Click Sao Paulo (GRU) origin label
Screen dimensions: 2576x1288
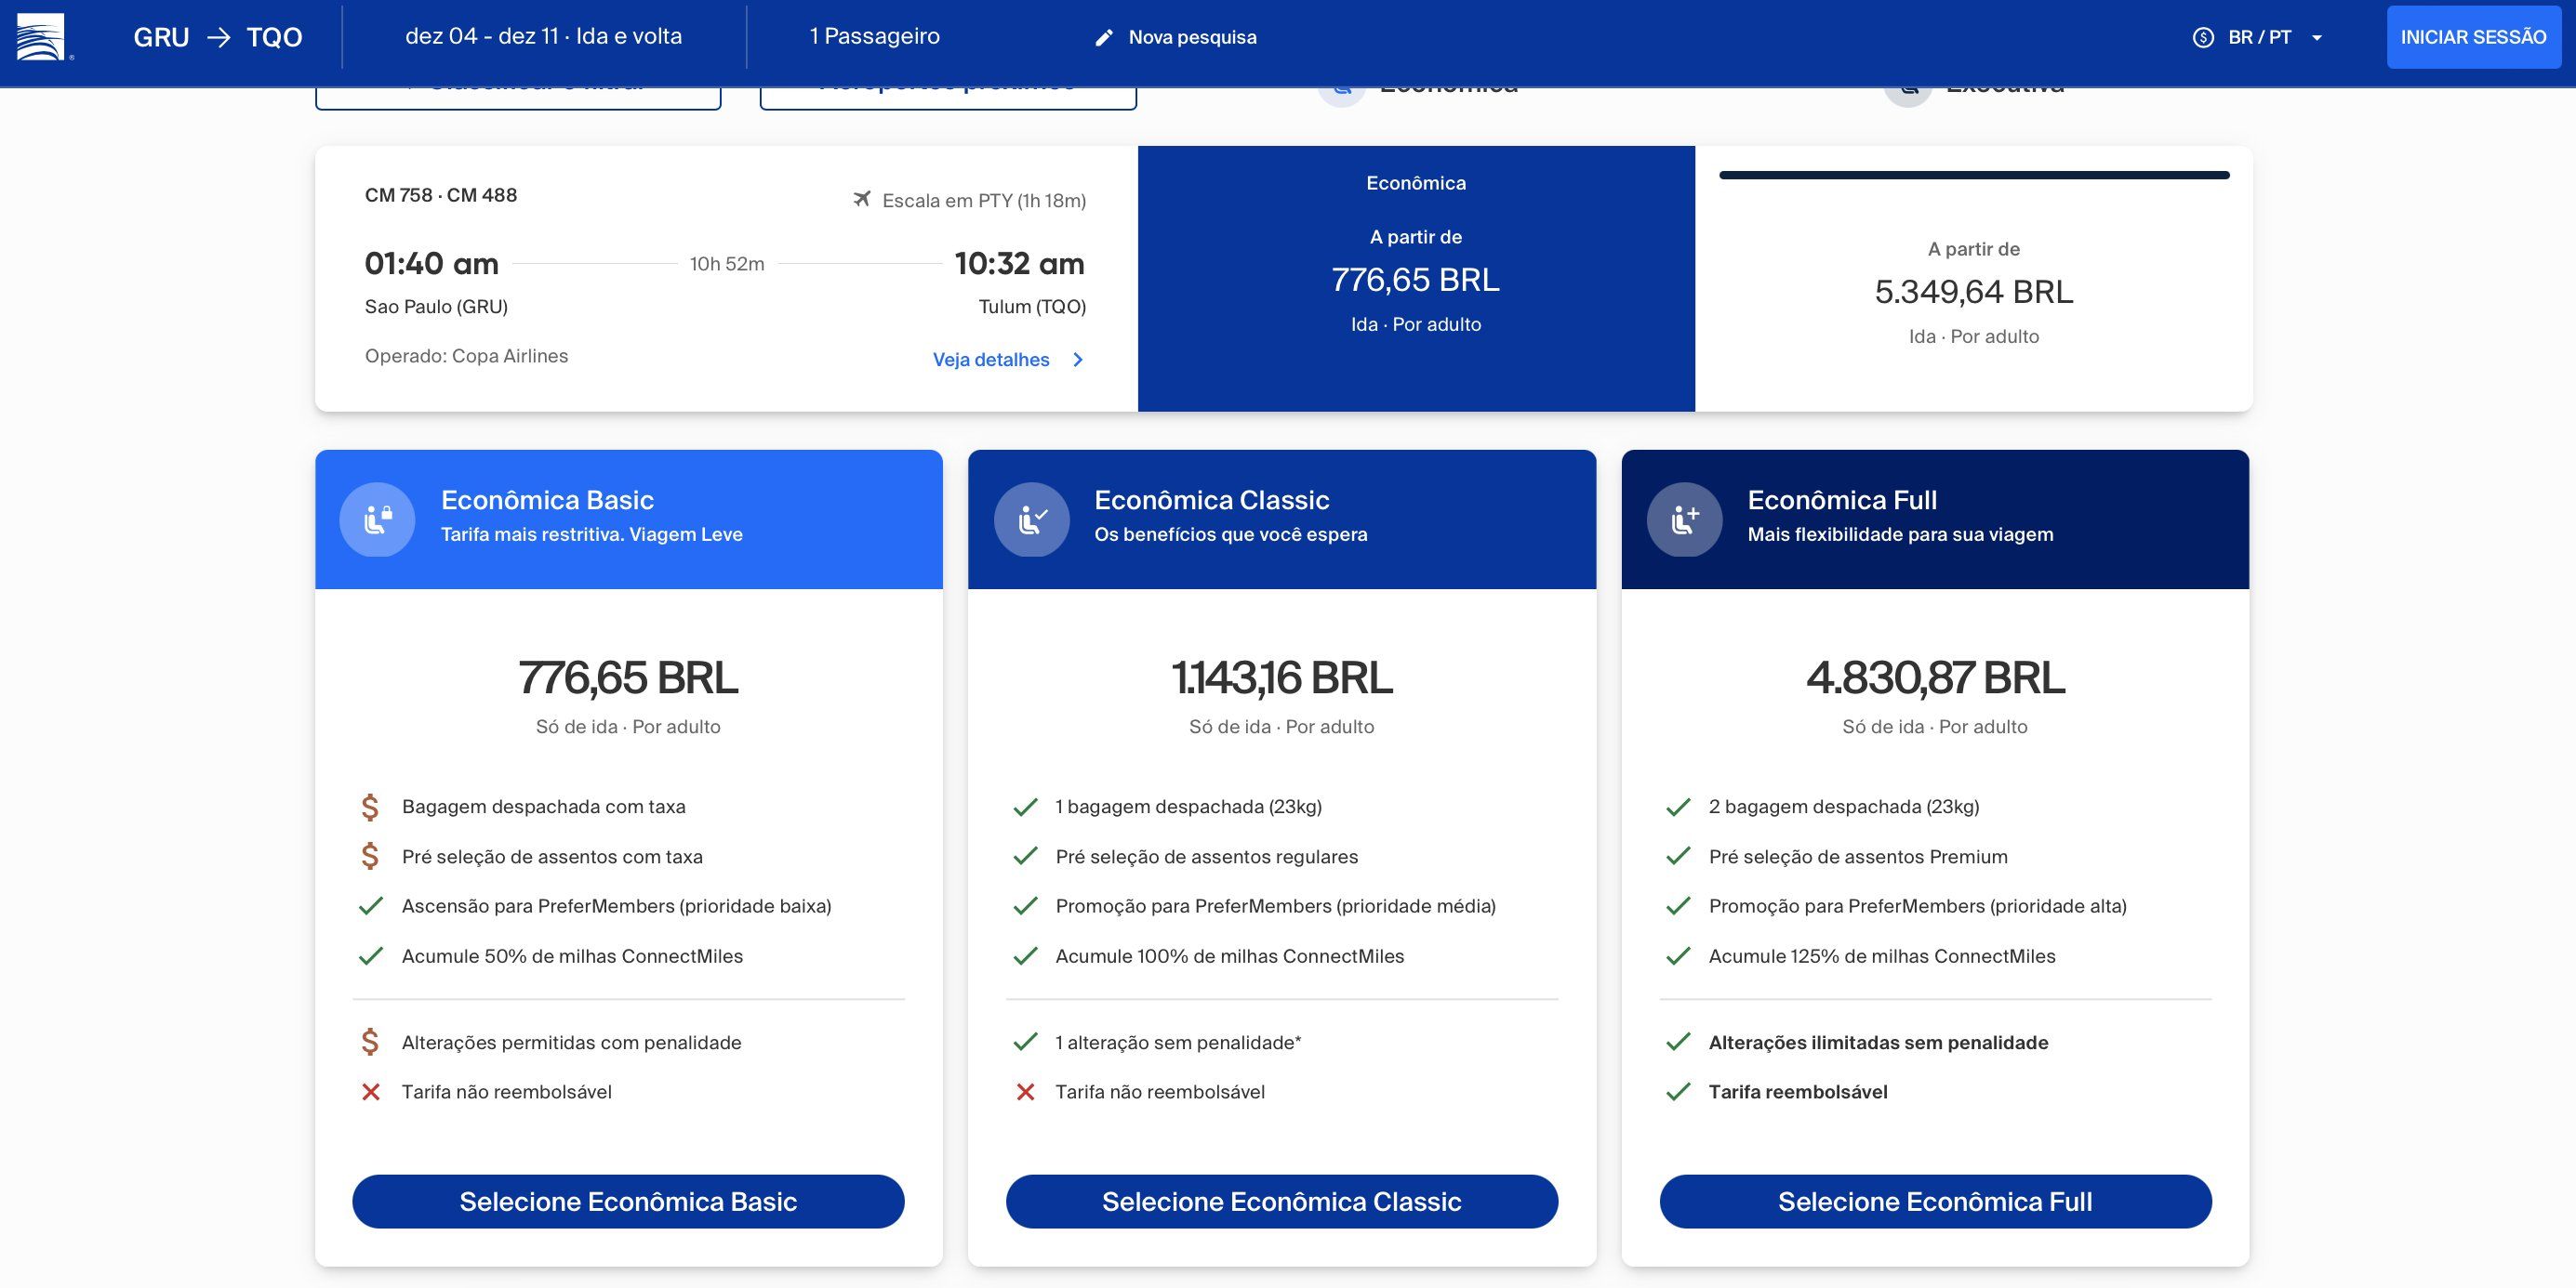click(x=436, y=307)
